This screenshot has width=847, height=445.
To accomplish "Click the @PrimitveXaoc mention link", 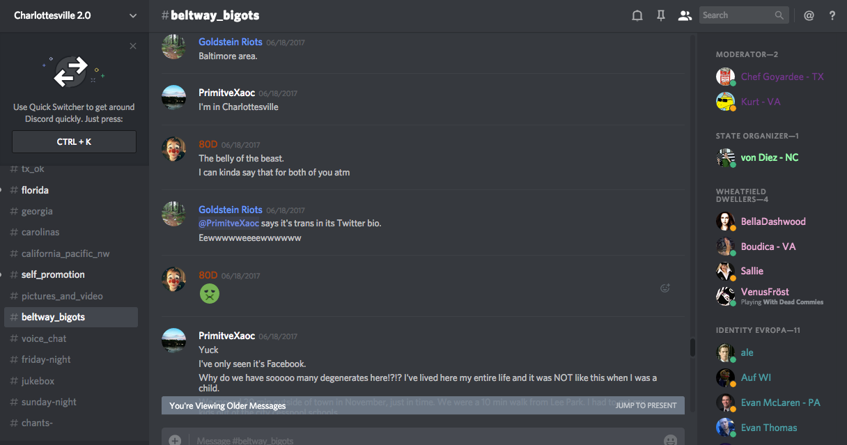I will (229, 224).
